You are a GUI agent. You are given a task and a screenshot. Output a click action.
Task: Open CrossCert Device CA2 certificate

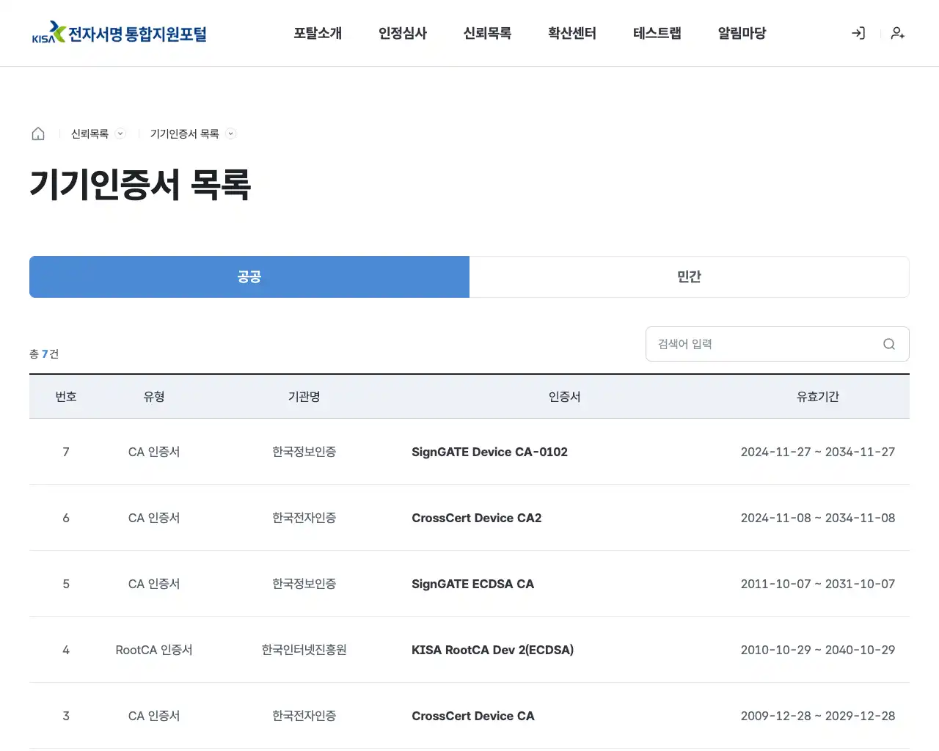pos(477,518)
